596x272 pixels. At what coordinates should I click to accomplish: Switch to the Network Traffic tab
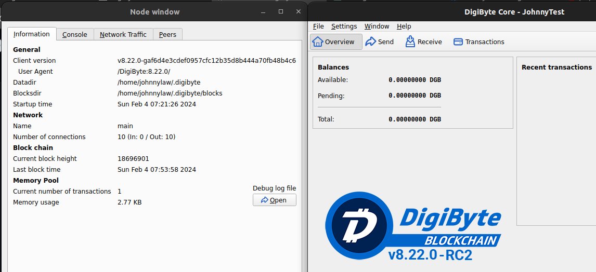click(x=123, y=35)
